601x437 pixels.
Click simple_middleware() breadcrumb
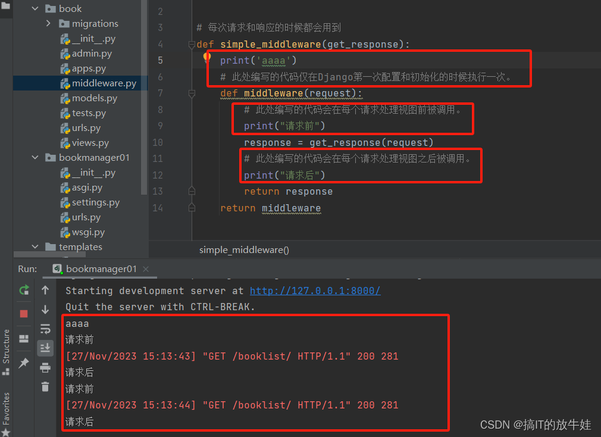[244, 250]
